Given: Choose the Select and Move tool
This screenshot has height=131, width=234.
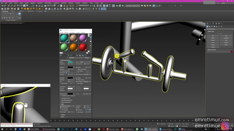Looking at the screenshot, I should (x=37, y=6).
